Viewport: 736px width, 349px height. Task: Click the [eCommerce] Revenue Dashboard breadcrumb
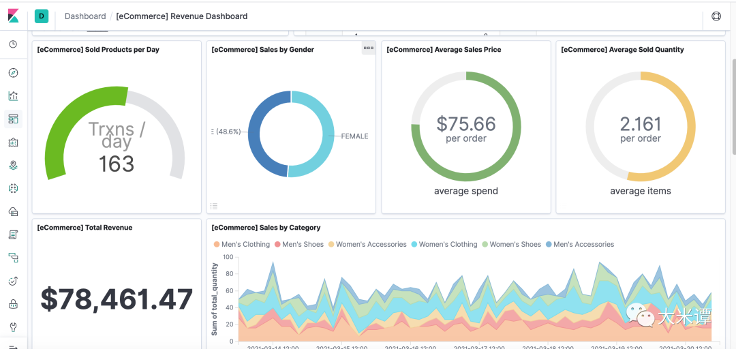click(x=182, y=16)
